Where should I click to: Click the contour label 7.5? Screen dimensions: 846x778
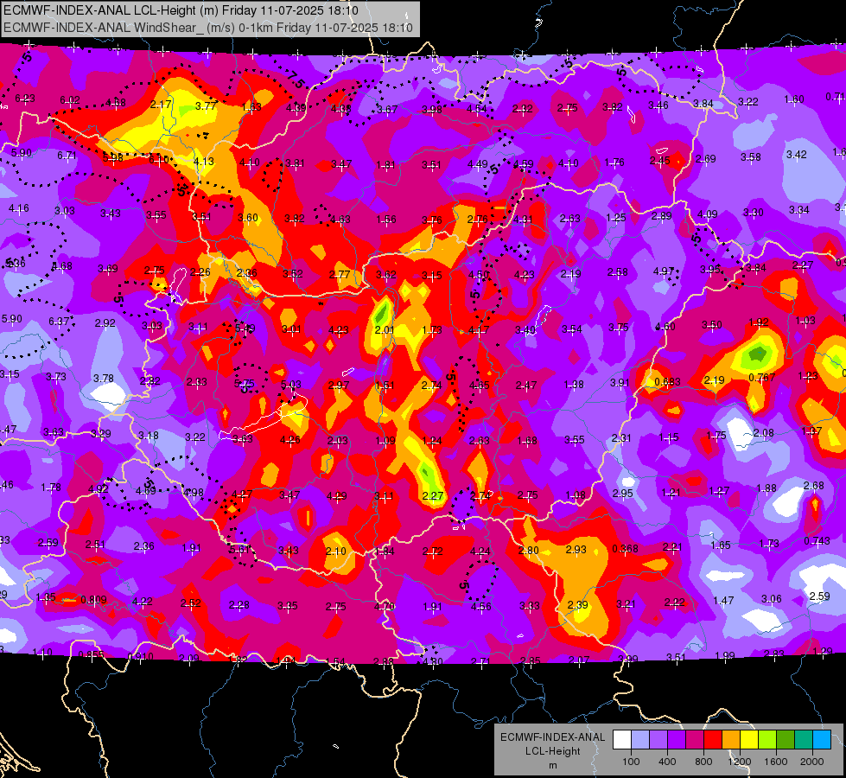296,80
